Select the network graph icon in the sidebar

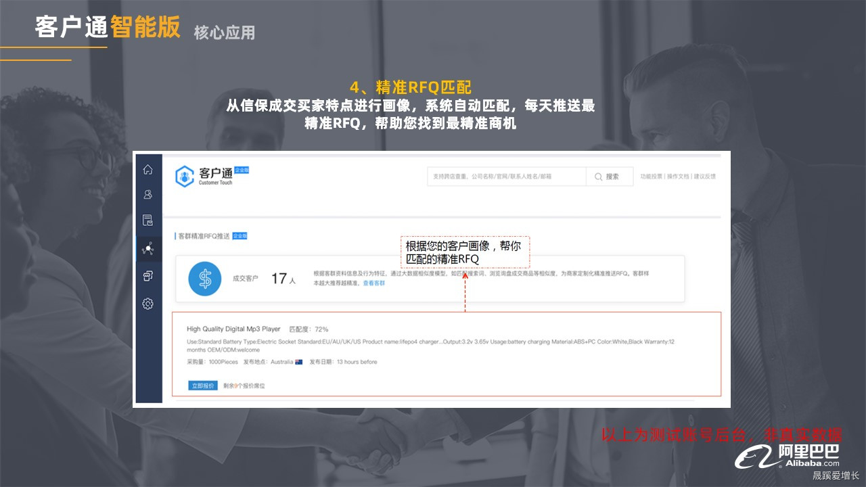tap(147, 249)
